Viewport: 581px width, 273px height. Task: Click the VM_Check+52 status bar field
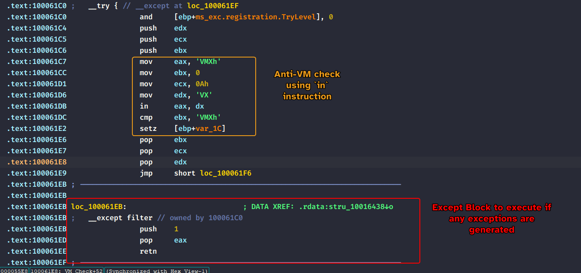(67, 271)
